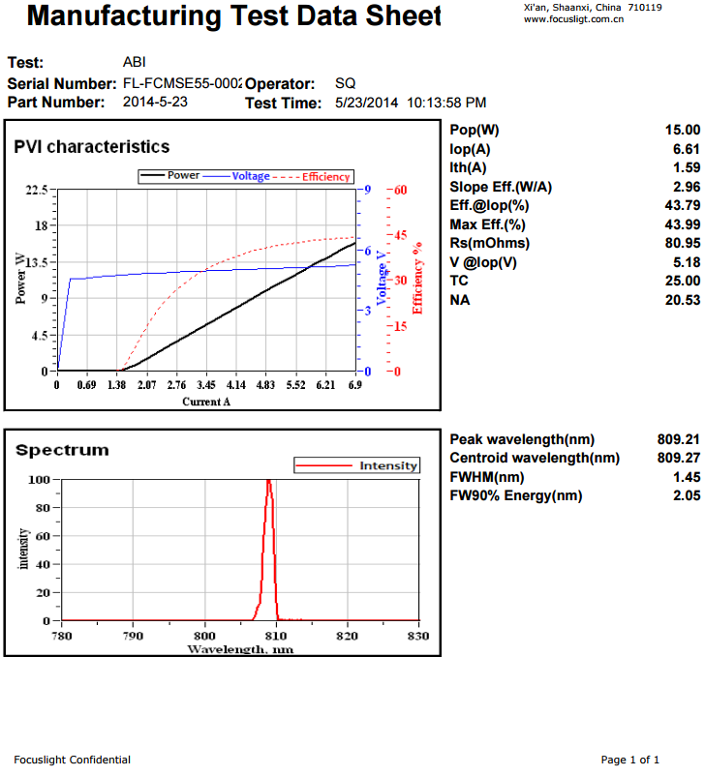
Task: Click the Test Time: label
Action: click(284, 103)
